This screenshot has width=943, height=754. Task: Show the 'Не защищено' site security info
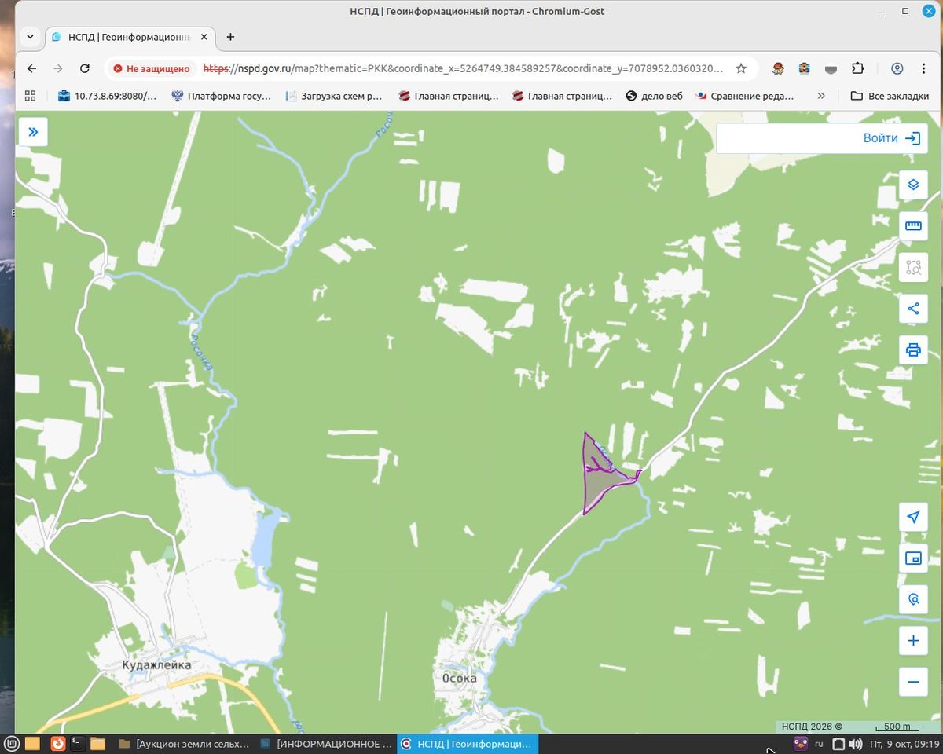151,68
